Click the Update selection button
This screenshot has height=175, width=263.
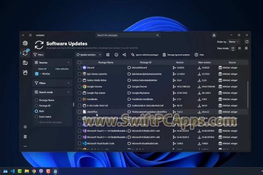(86, 55)
